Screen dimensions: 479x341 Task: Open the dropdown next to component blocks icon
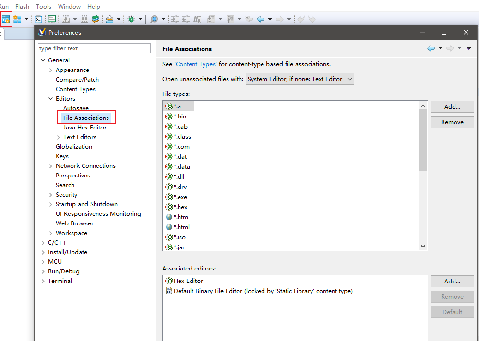pos(26,19)
